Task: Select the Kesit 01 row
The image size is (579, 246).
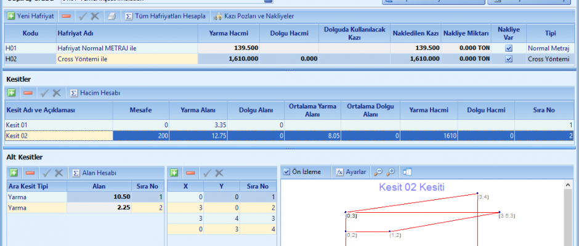Action: click(x=59, y=125)
